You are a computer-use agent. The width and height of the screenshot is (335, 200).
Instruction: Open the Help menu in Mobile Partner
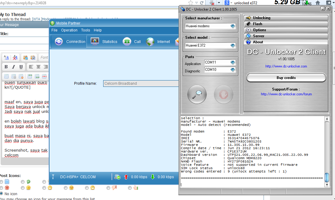98,30
